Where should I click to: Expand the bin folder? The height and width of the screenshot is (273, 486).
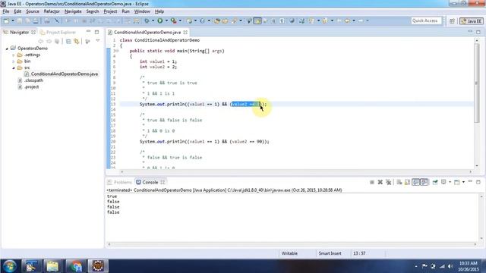(x=14, y=61)
